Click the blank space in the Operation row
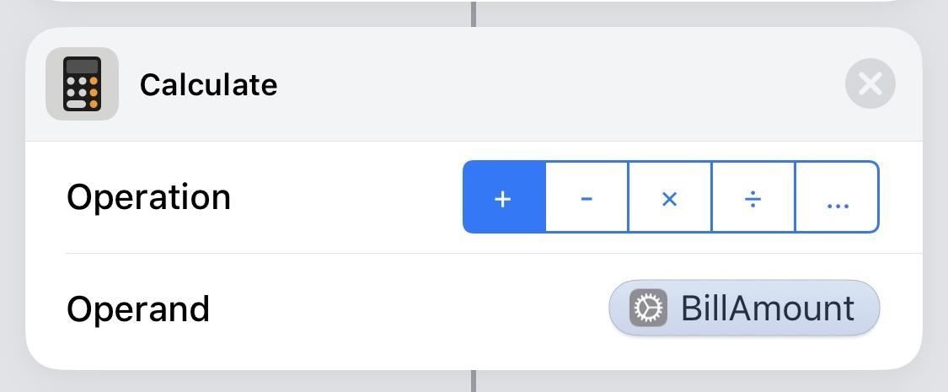The height and width of the screenshot is (392, 948). pyautogui.click(x=345, y=197)
